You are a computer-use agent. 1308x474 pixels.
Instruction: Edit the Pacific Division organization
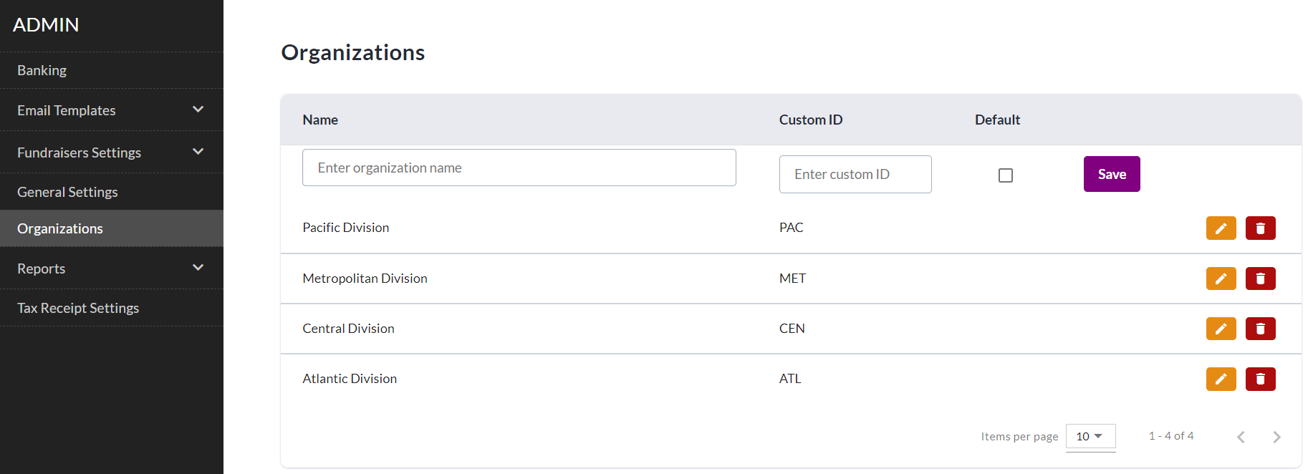(x=1221, y=228)
